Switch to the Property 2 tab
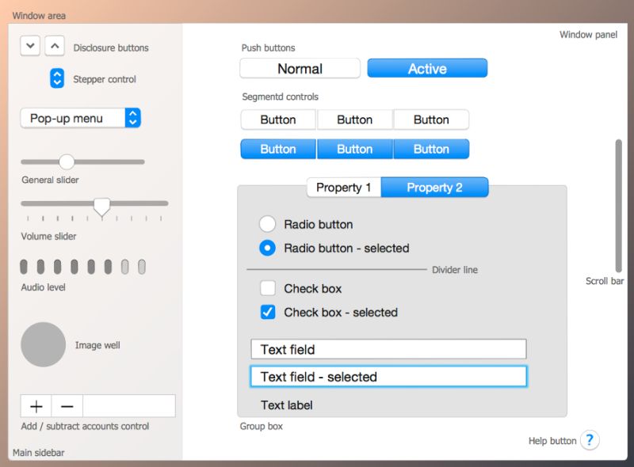Viewport: 634px width, 467px height. [435, 187]
